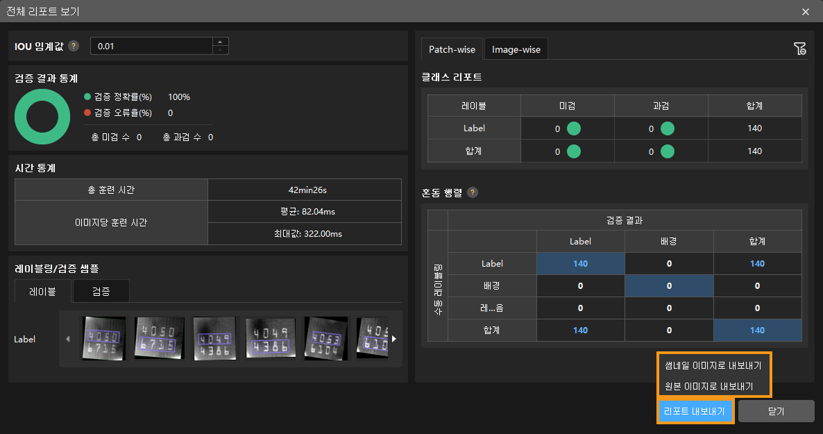Click the IOU threshold input field
823x434 pixels.
tap(152, 47)
